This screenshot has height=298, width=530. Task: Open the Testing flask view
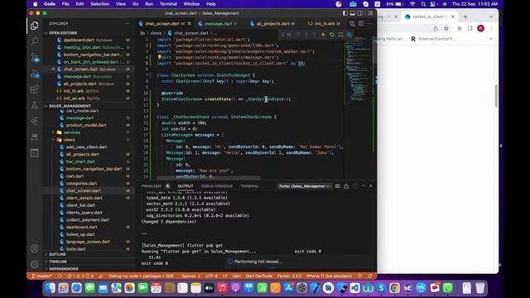pyautogui.click(x=35, y=105)
